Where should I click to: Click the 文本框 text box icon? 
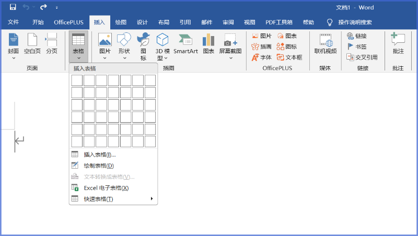289,57
